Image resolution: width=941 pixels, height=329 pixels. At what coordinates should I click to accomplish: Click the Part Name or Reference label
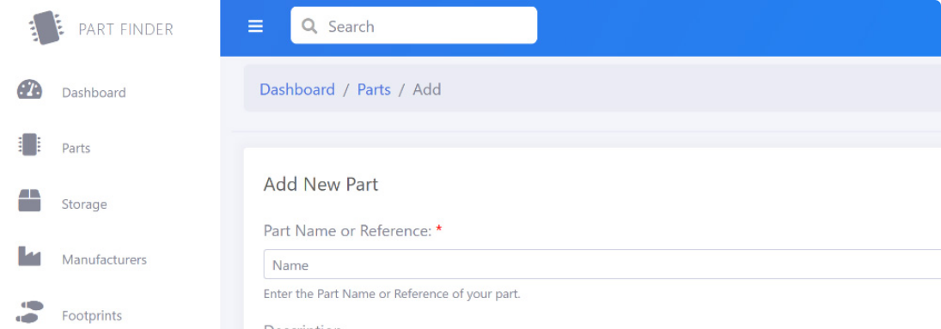347,230
